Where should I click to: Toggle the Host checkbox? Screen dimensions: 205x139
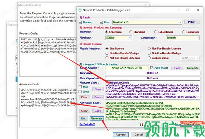(101, 22)
